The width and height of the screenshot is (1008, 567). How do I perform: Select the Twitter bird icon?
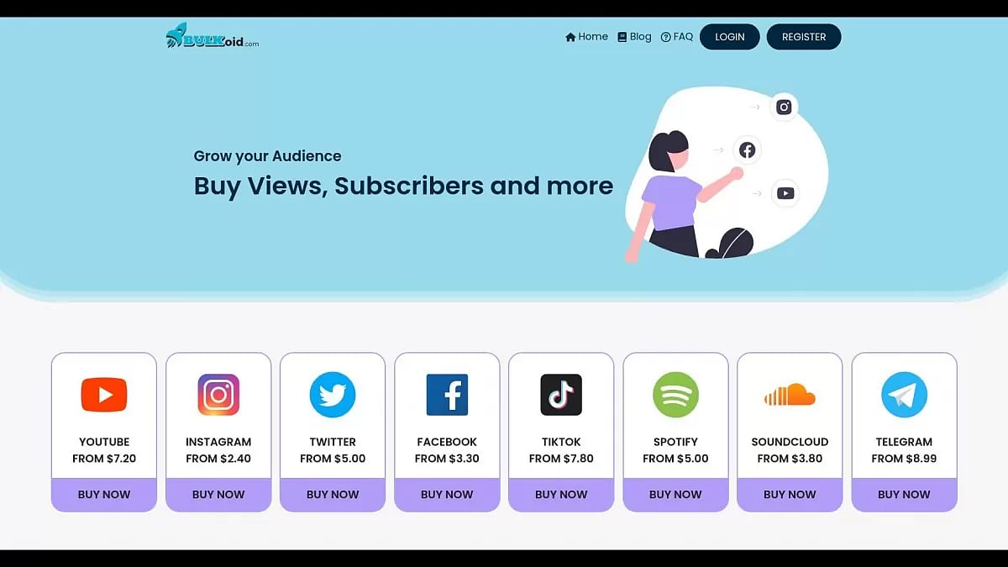(333, 394)
